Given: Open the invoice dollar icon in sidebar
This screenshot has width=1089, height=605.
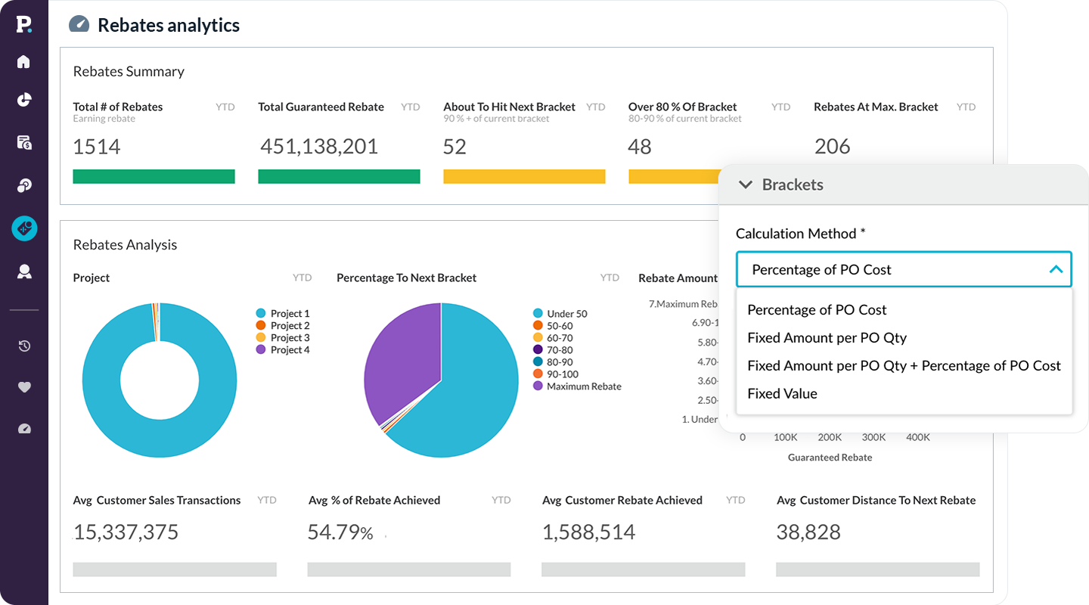Looking at the screenshot, I should click(24, 142).
